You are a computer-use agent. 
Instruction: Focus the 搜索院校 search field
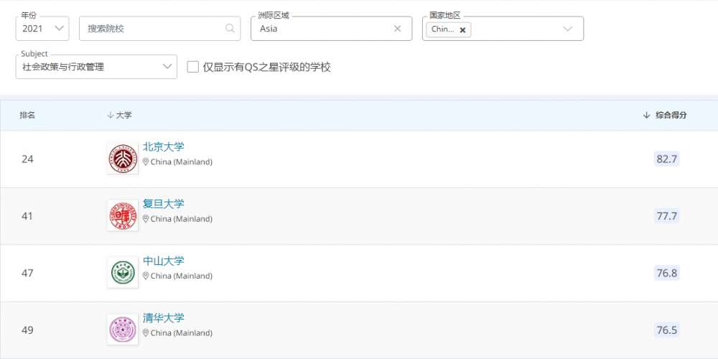tap(151, 29)
